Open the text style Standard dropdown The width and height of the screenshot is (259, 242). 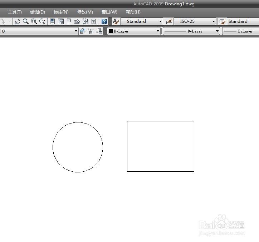tap(142, 21)
